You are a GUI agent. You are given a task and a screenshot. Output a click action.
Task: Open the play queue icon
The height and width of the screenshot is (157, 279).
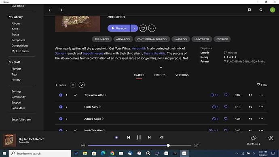point(162,138)
